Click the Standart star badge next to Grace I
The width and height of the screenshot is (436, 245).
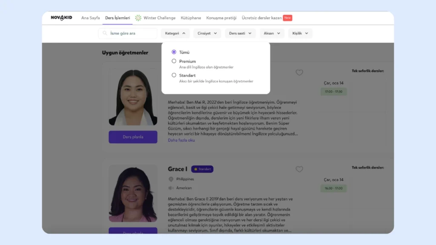tap(202, 169)
